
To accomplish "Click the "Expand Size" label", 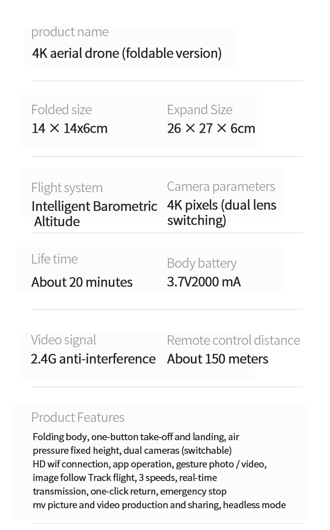I will [x=200, y=110].
